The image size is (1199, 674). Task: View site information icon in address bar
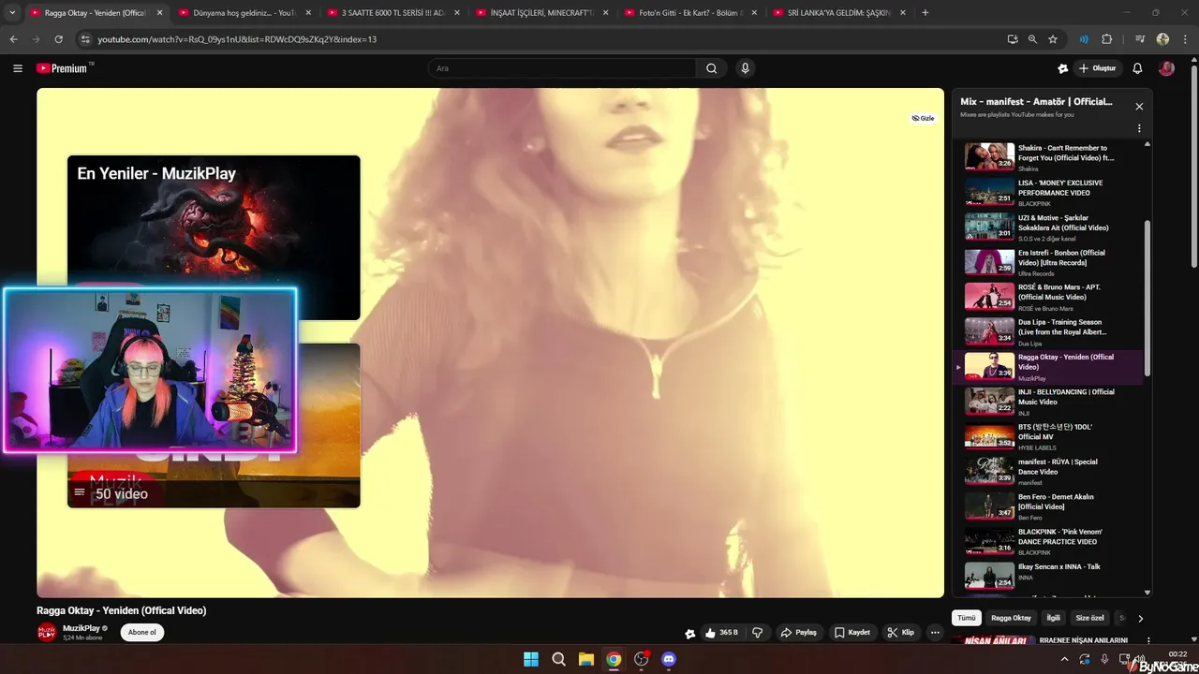85,39
